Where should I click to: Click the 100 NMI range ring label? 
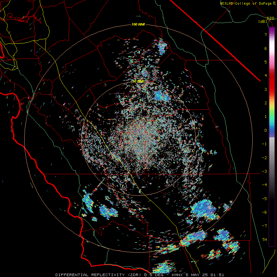138,24
